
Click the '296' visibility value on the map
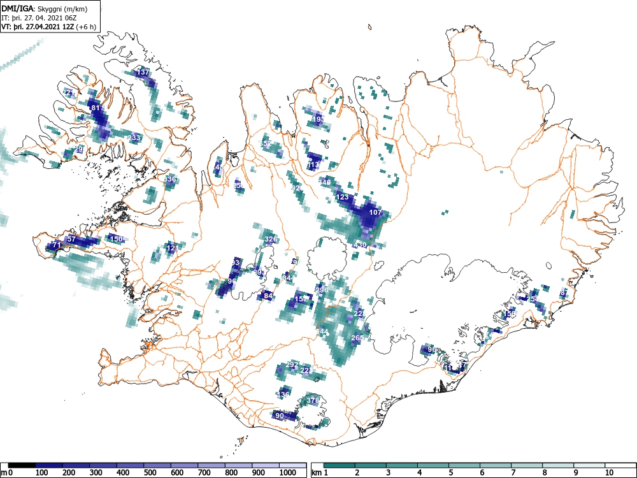click(321, 289)
